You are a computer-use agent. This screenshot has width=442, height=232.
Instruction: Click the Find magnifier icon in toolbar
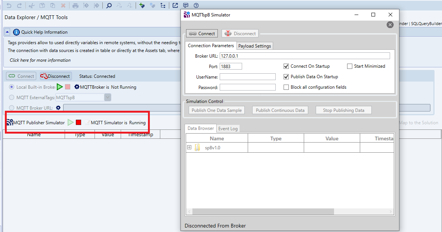pyautogui.click(x=109, y=5)
